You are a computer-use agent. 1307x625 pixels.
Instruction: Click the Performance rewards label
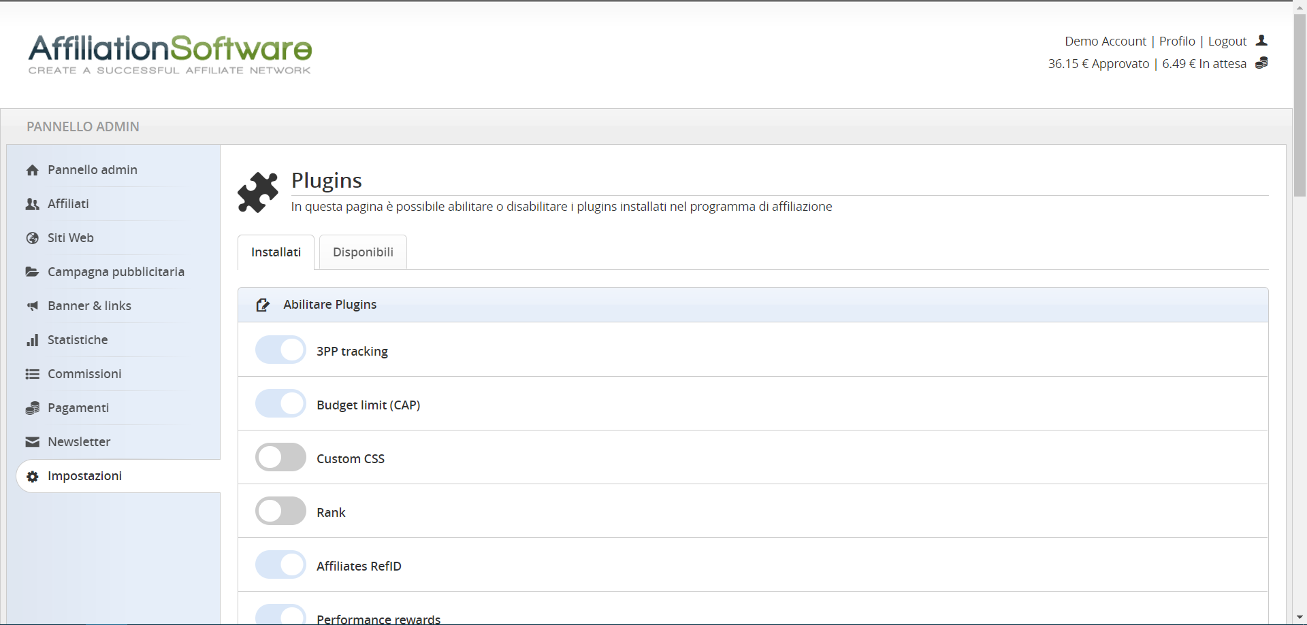[x=378, y=619]
